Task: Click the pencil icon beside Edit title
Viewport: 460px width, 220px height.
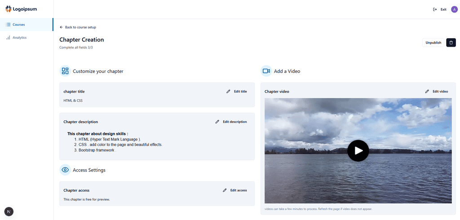Action: tap(228, 92)
